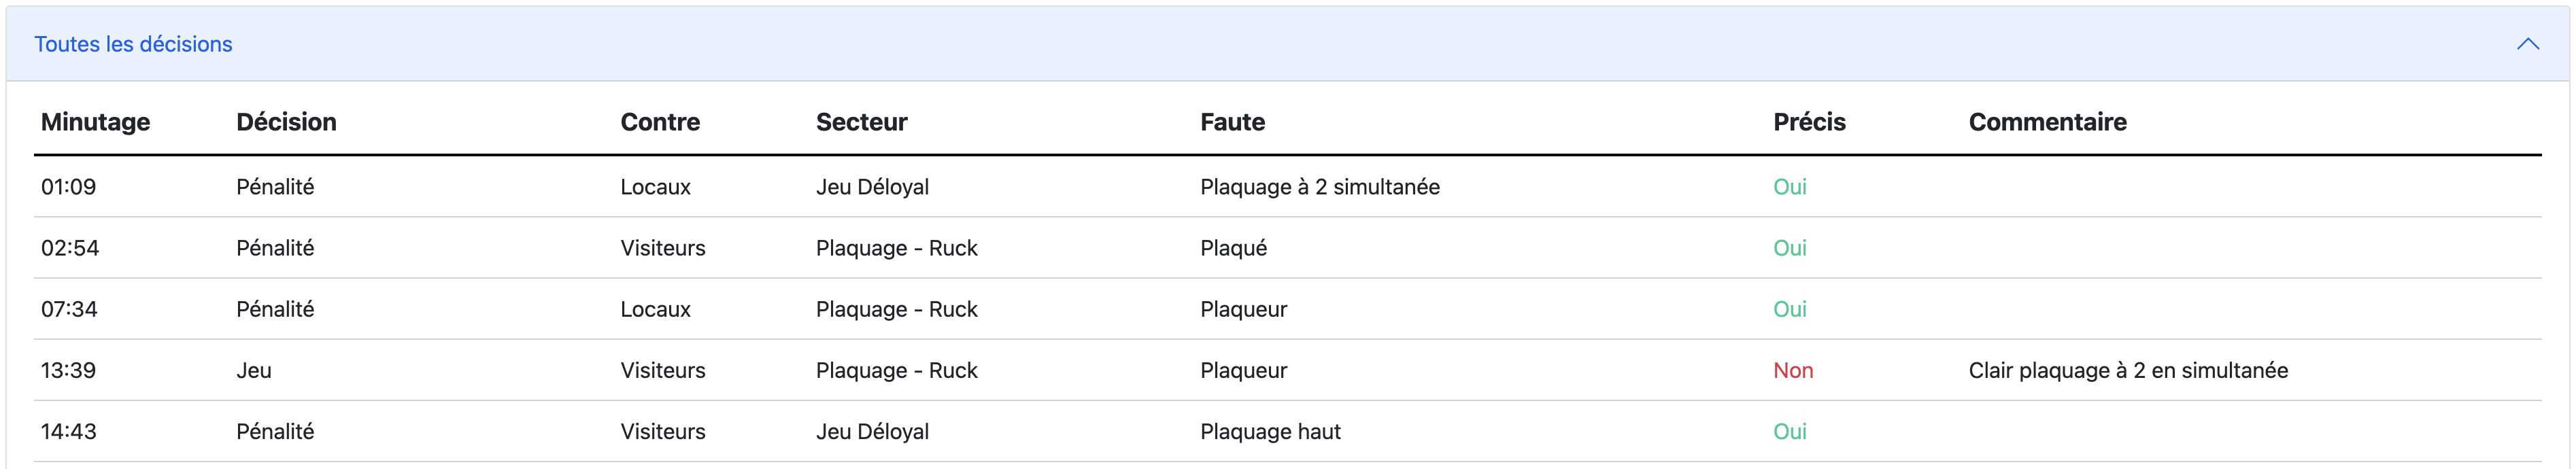
Task: Click the 14:43 minutage entry
Action: coord(69,431)
